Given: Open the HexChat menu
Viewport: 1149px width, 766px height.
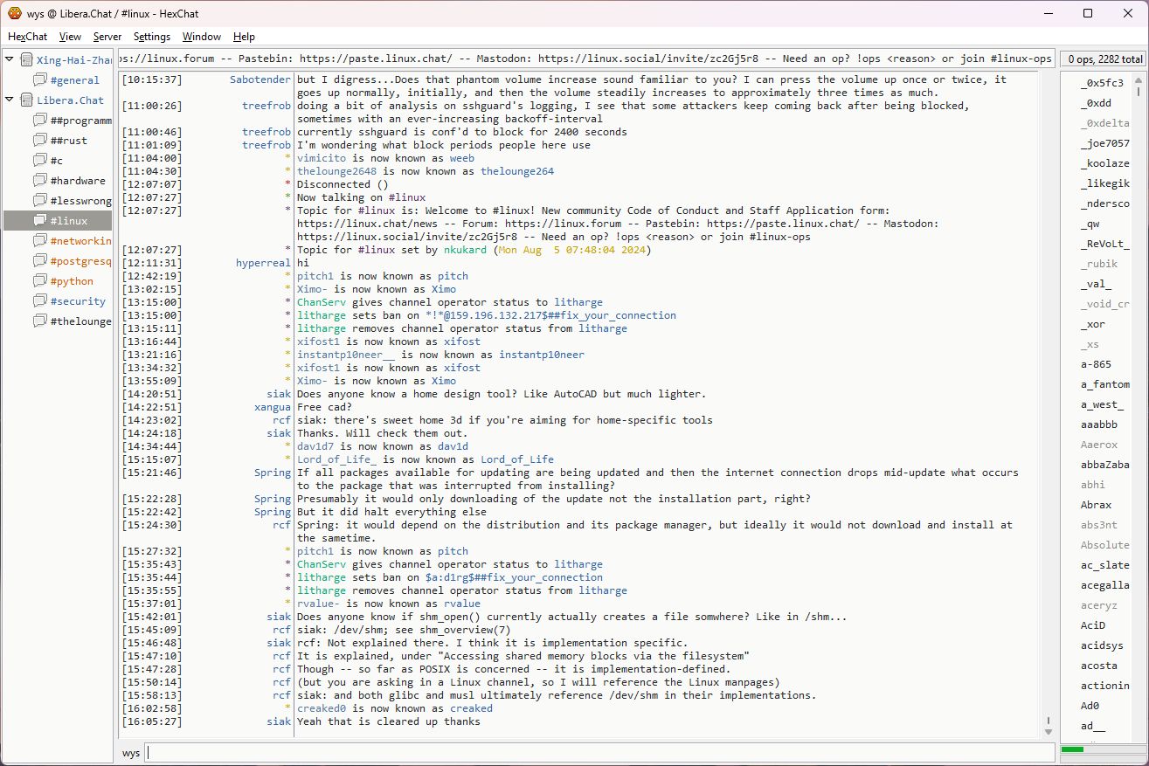Looking at the screenshot, I should pos(28,37).
